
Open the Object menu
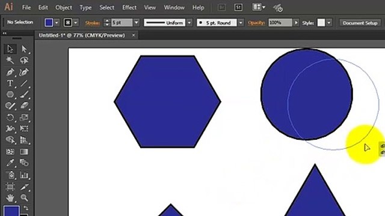(64, 8)
